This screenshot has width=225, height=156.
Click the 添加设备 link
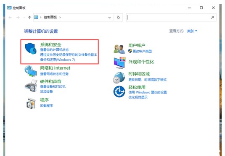click(x=47, y=91)
